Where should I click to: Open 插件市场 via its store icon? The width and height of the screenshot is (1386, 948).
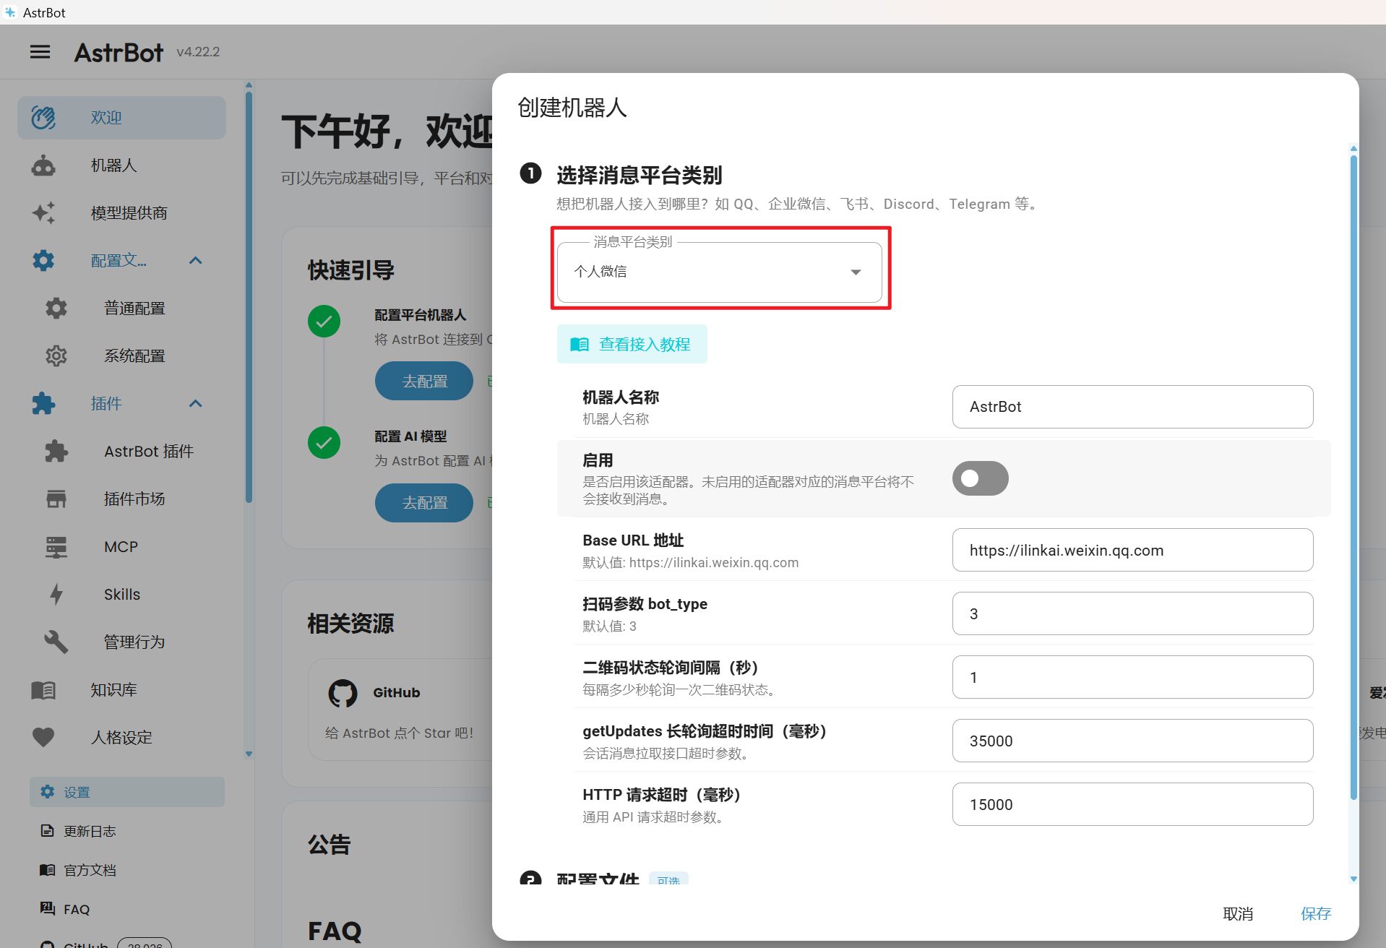pos(56,499)
